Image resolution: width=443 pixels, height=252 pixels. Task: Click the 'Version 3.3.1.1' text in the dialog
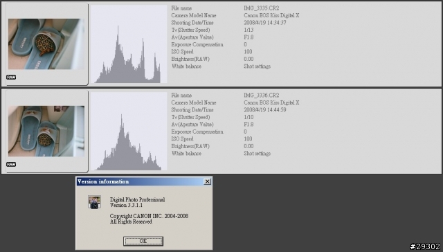pyautogui.click(x=126, y=205)
